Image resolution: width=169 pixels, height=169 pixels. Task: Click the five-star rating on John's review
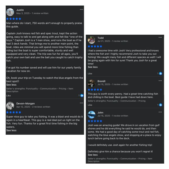click(95, 121)
